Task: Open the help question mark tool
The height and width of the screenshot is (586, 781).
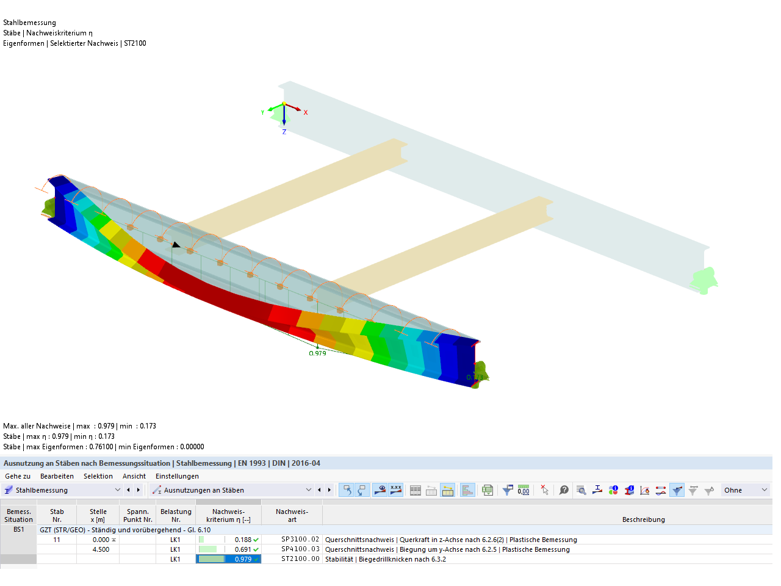Action: [563, 490]
